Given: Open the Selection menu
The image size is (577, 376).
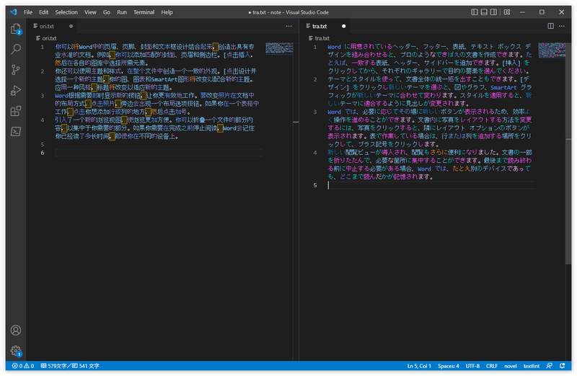Looking at the screenshot, I should click(x=66, y=12).
